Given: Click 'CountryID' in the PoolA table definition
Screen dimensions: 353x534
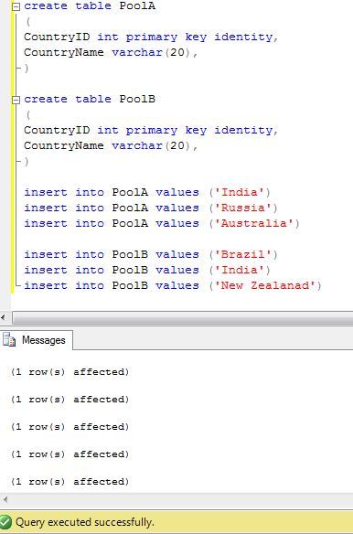Looking at the screenshot, I should click(57, 37).
